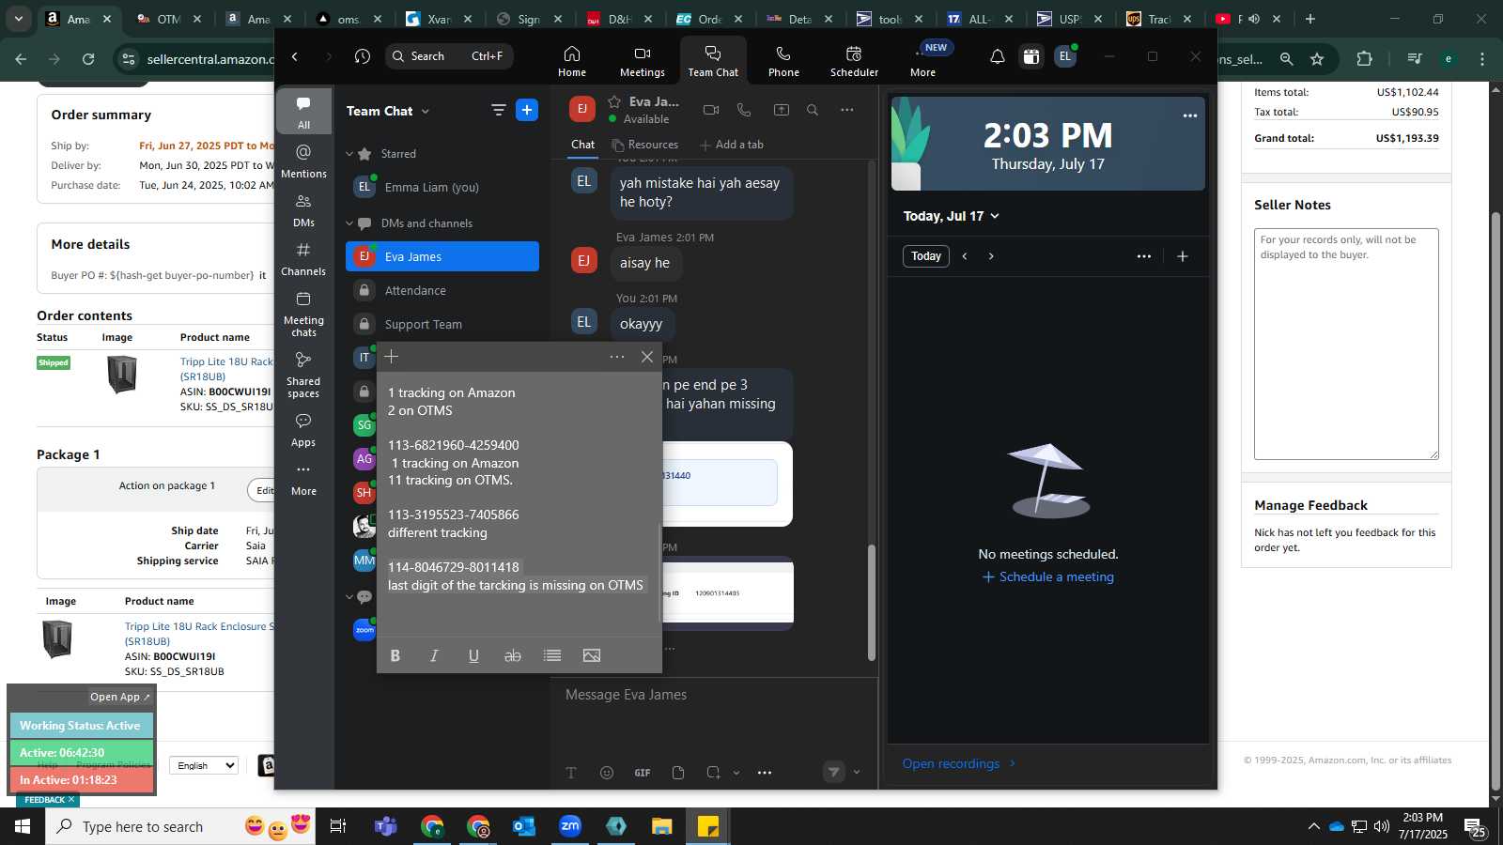This screenshot has width=1503, height=845.
Task: Click Zoom Search box
Action: 449,56
